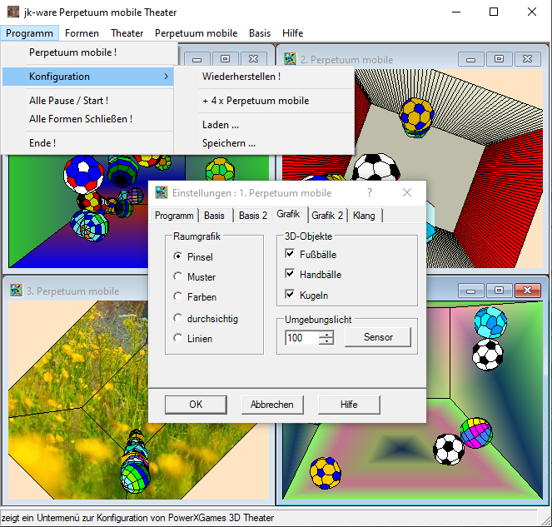
Task: Click red close button of bottom-right window
Action: click(x=527, y=291)
